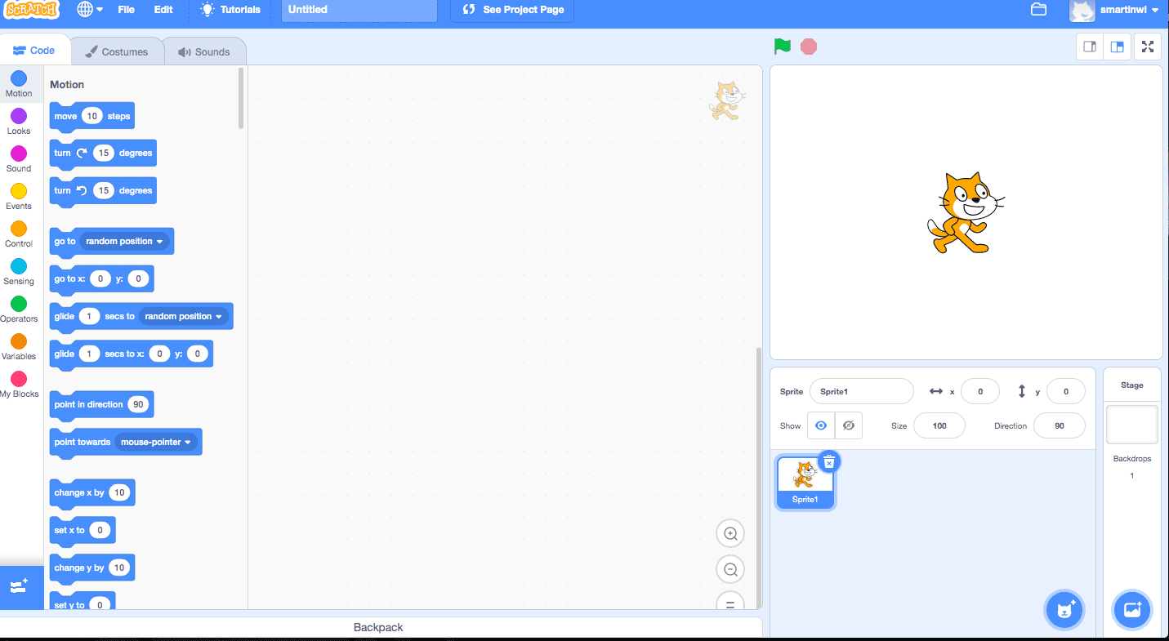The image size is (1169, 641).
Task: Select the Variables block category
Action: coord(19,347)
